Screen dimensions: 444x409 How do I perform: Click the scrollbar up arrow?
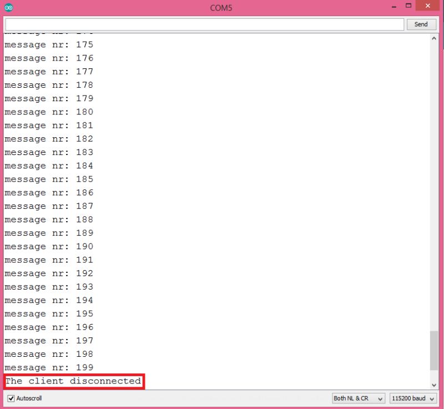click(435, 38)
